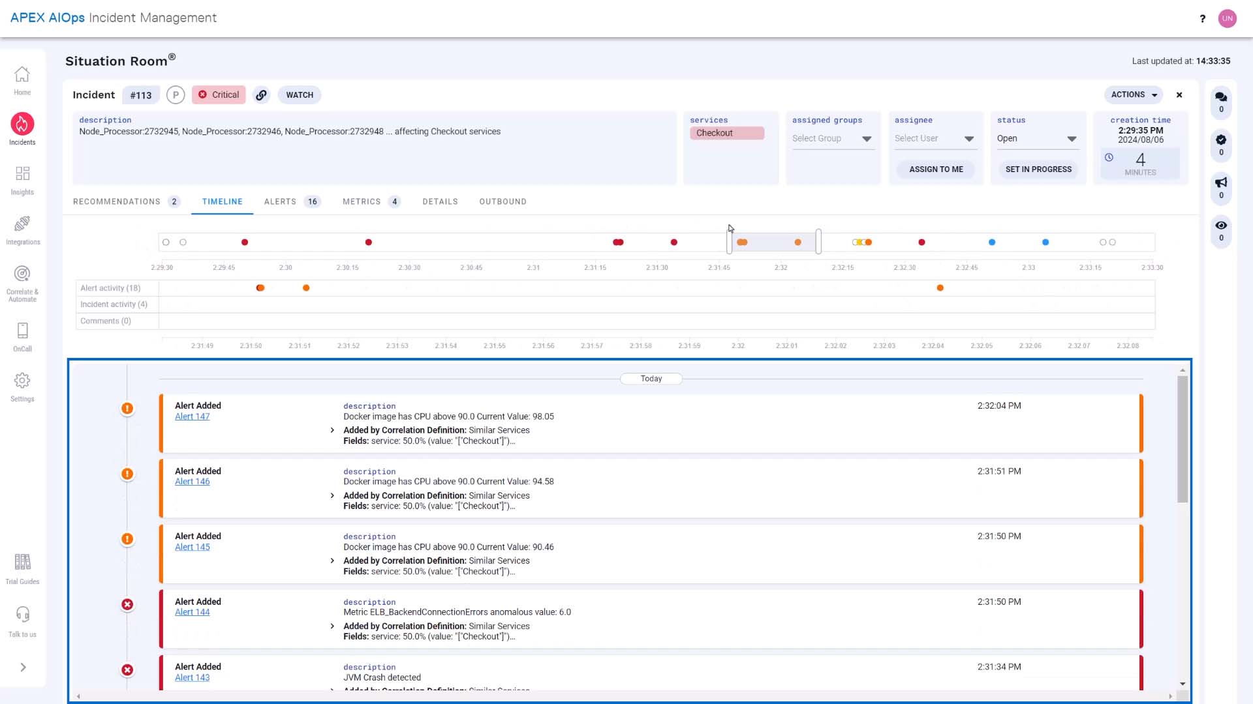Click the Checkout service tag
This screenshot has width=1253, height=704.
point(727,133)
